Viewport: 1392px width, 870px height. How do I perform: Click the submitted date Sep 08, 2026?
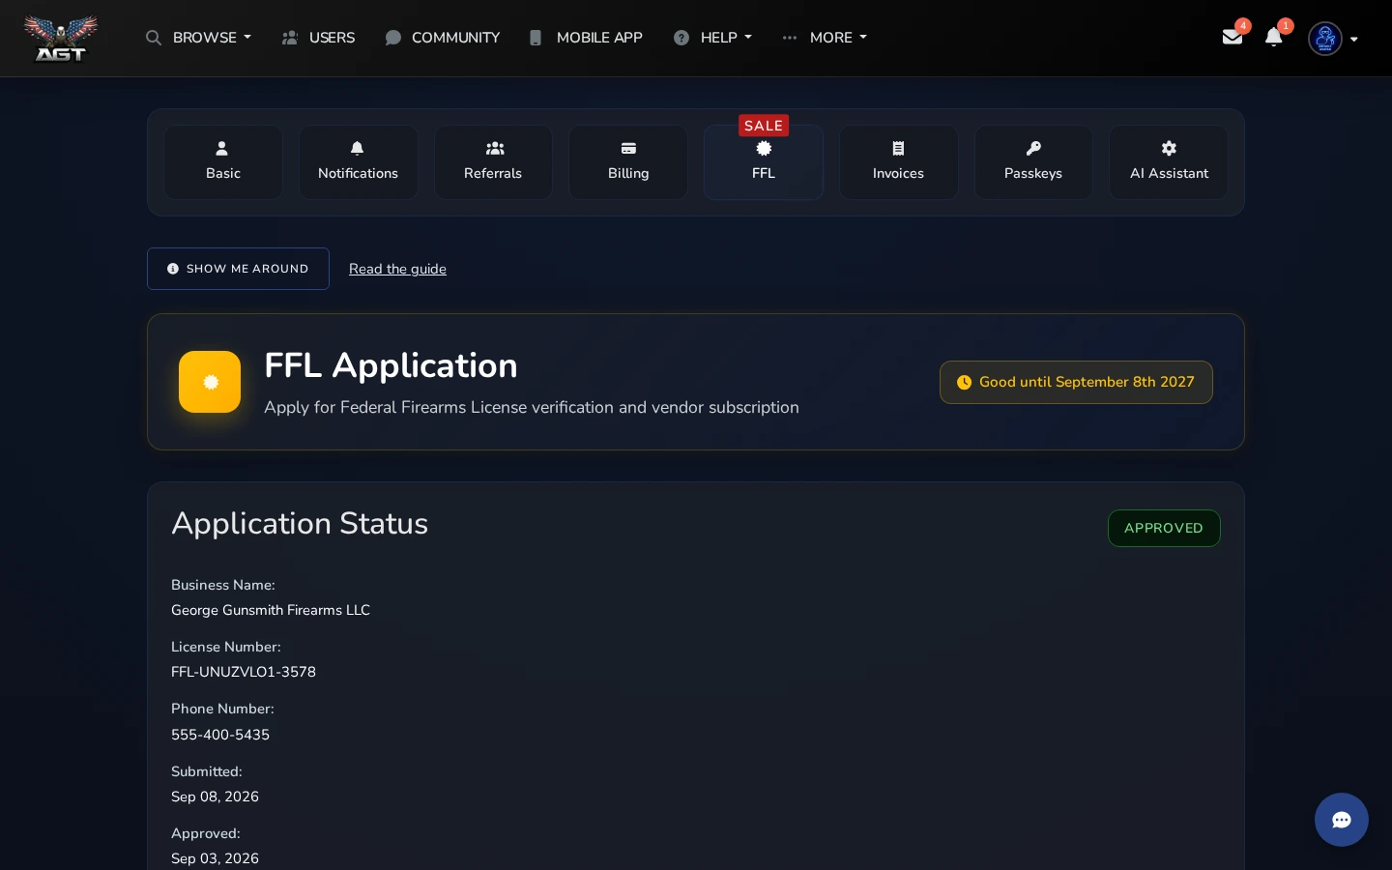[x=215, y=797]
